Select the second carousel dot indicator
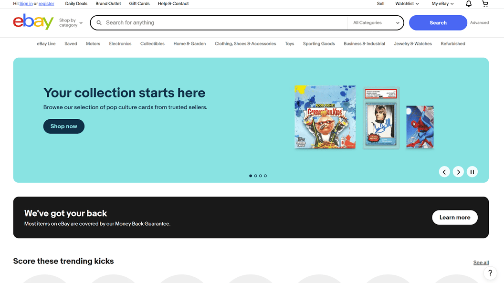This screenshot has width=504, height=283. pyautogui.click(x=255, y=176)
